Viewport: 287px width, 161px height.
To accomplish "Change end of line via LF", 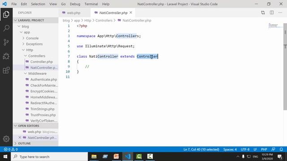I will [x=255, y=149].
